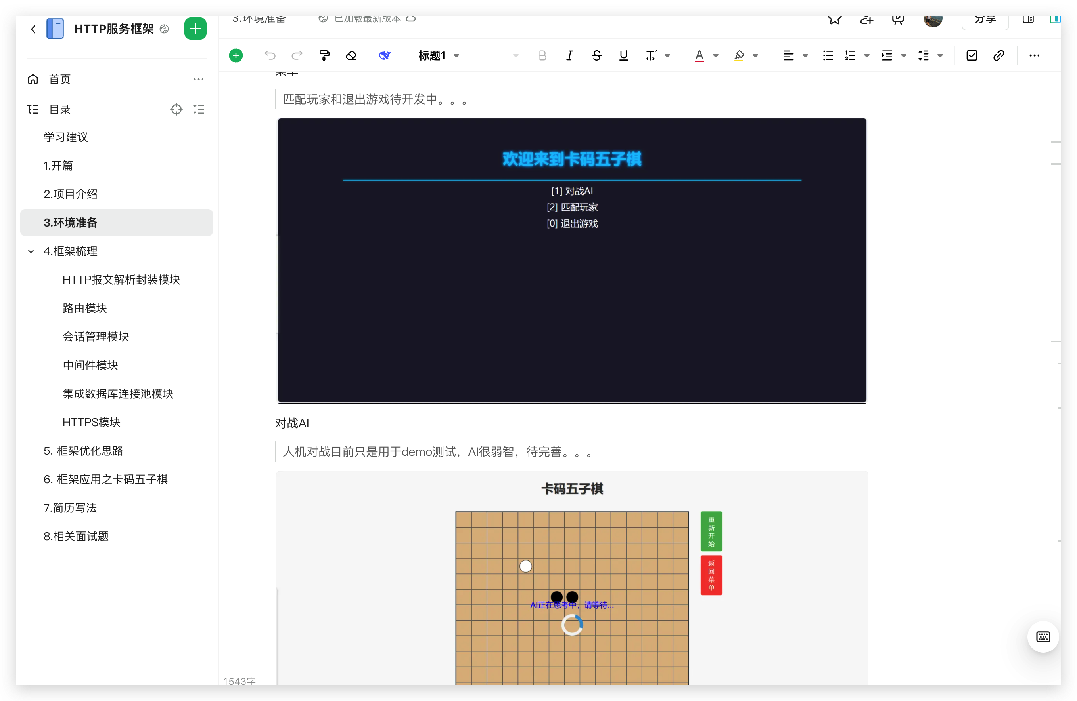
Task: Click the dark 欢迎来到卡码五子棋 menu image
Action: [572, 260]
